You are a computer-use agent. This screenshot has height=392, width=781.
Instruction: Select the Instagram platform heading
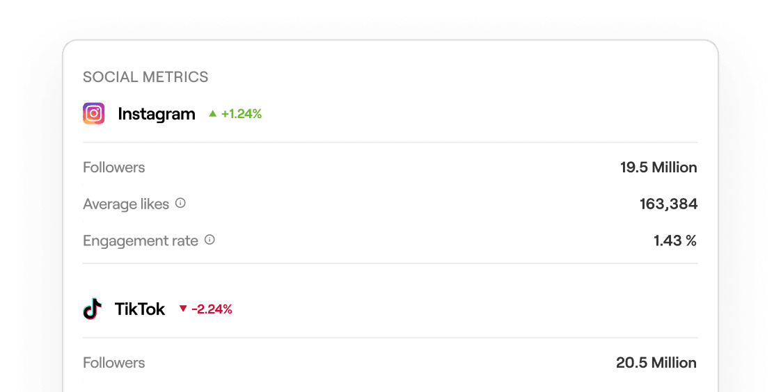157,114
